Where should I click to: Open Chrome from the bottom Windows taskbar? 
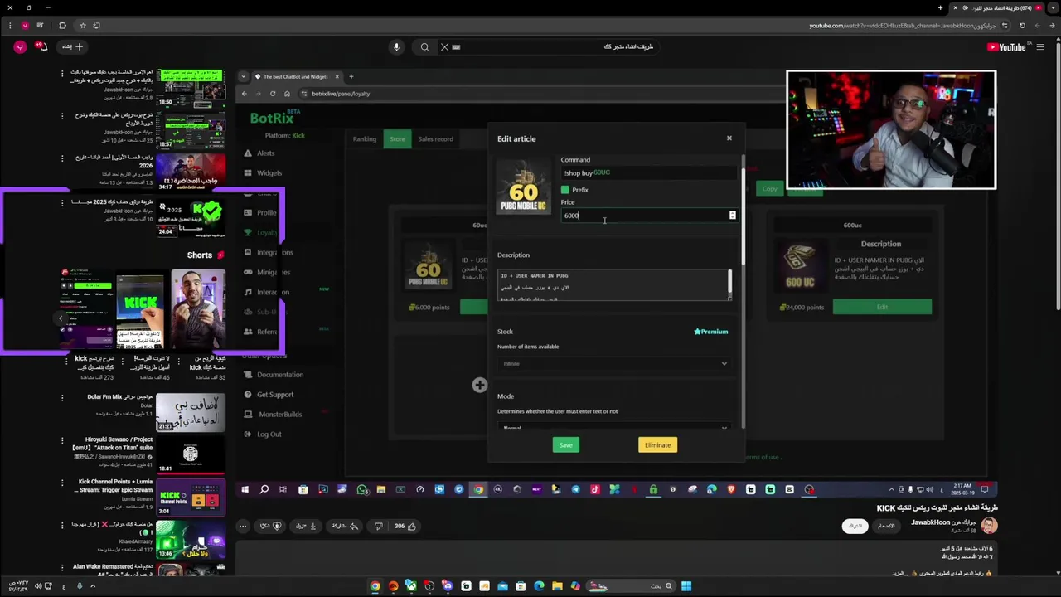375,586
